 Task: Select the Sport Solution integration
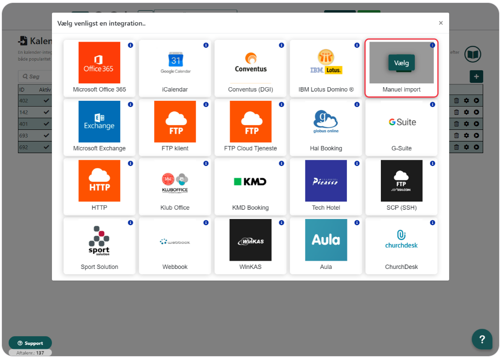(99, 246)
